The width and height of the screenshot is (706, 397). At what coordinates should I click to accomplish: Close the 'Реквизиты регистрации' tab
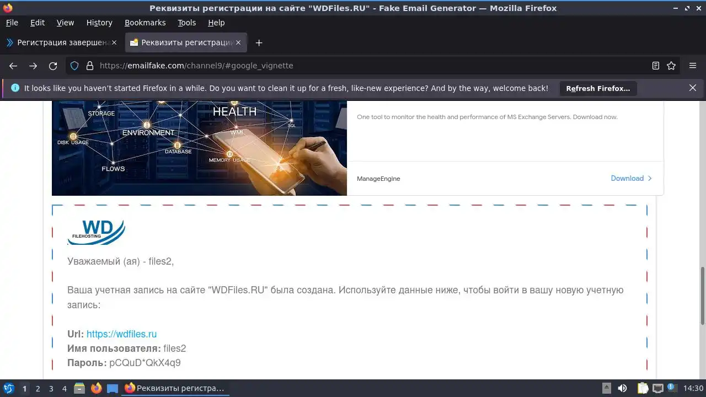click(238, 42)
